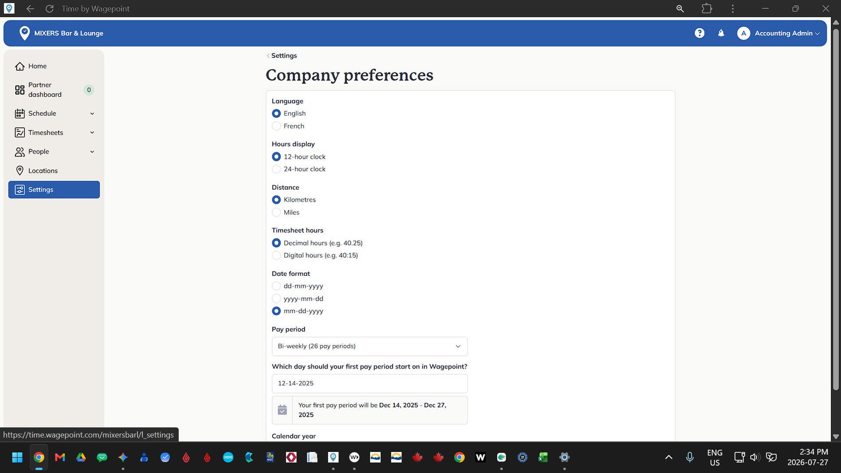841x473 pixels.
Task: Open the browser extensions puzzle icon
Action: coord(707,8)
